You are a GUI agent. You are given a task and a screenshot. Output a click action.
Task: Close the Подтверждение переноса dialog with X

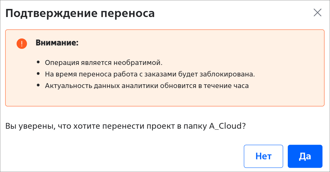pyautogui.click(x=317, y=13)
